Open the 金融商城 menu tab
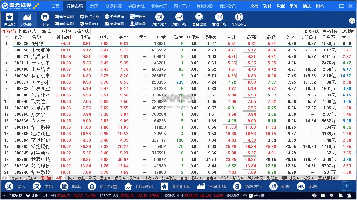 pos(136,6)
